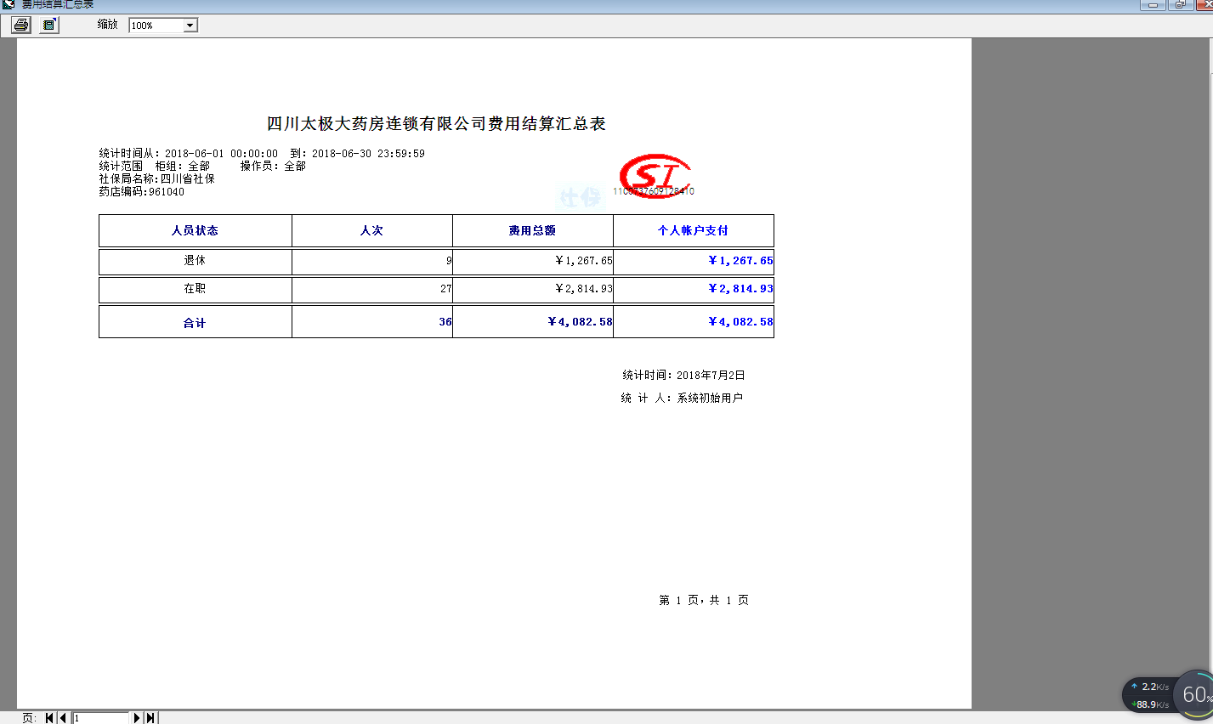Minimize the 费用结算汇总表 window
Screen dimensions: 1213x724
click(1153, 4)
